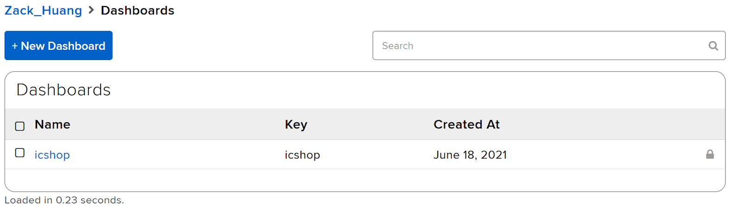Click the Dashboards panel heading
The height and width of the screenshot is (206, 742).
64,90
